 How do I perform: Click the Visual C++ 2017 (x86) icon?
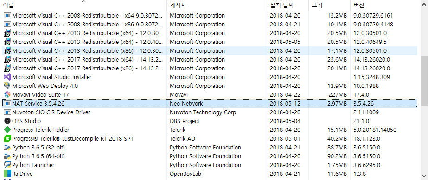7,68
